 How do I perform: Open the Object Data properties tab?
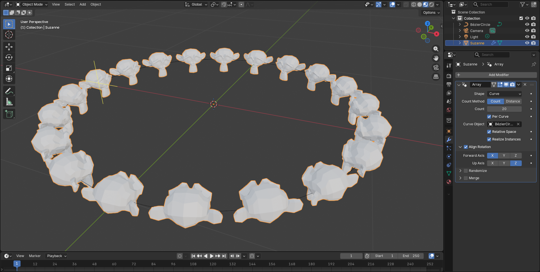[x=449, y=173]
